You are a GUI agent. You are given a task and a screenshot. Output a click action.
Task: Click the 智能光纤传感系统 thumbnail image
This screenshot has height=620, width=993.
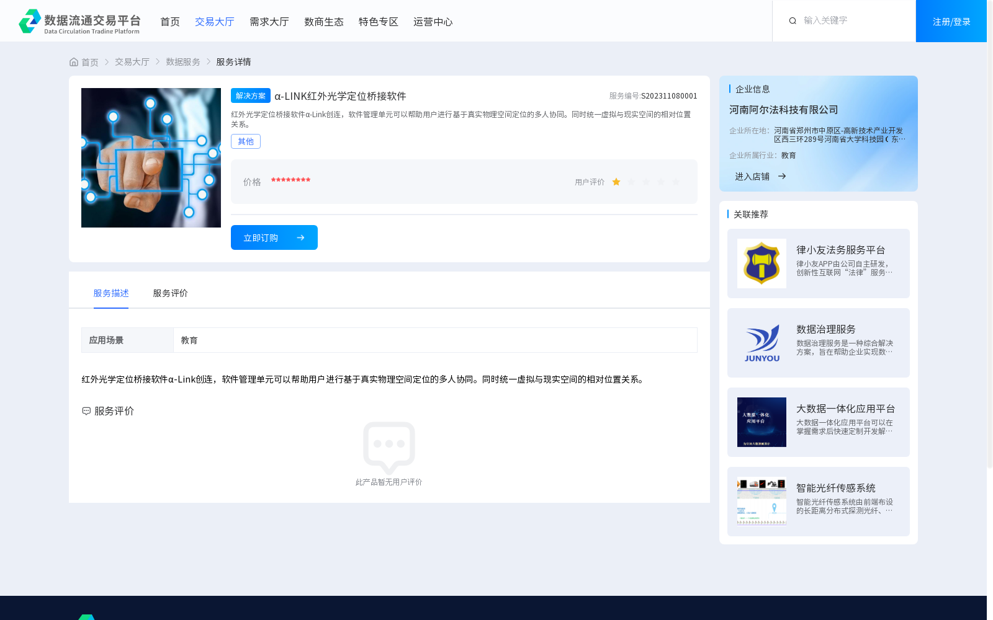click(762, 502)
